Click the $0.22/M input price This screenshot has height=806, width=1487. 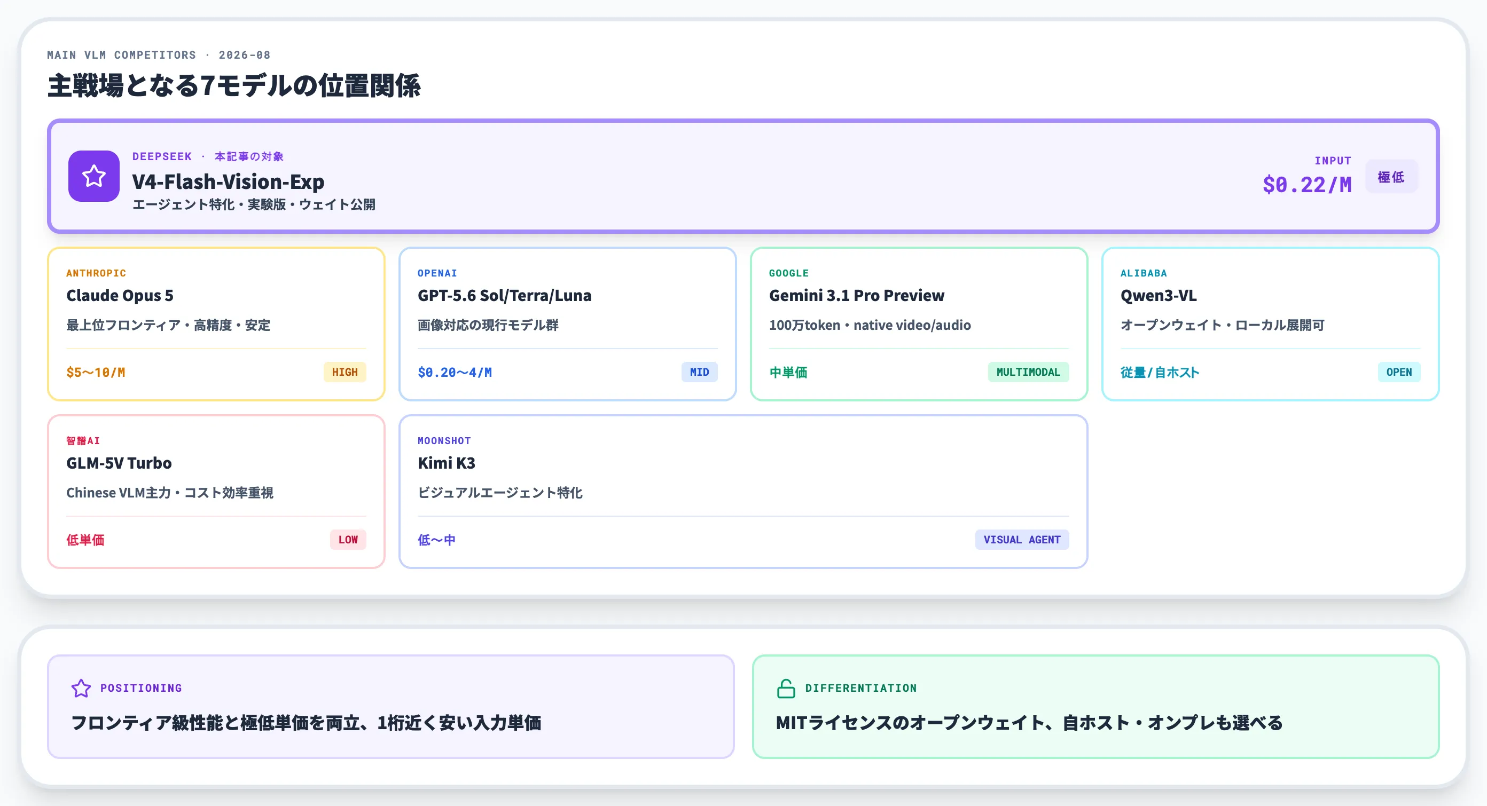pyautogui.click(x=1307, y=185)
